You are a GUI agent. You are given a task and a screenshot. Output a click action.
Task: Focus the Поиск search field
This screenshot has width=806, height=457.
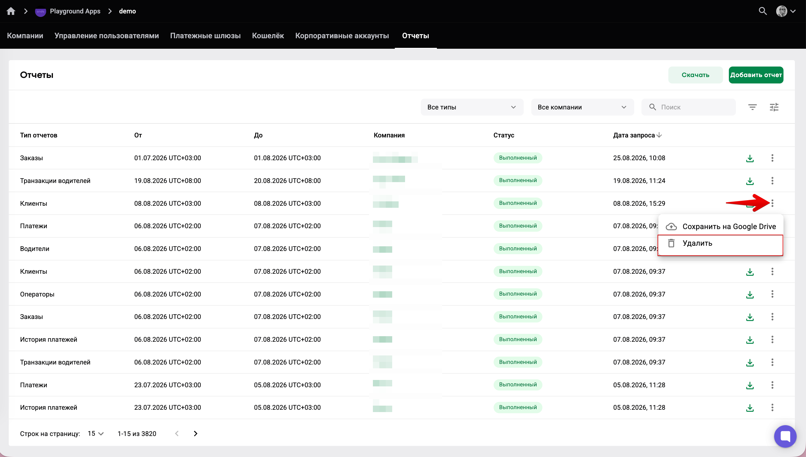tap(689, 107)
